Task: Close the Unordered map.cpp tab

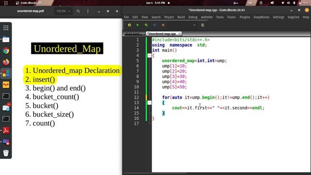Action: click(x=179, y=34)
